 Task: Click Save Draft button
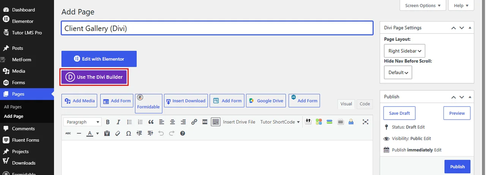tap(399, 113)
